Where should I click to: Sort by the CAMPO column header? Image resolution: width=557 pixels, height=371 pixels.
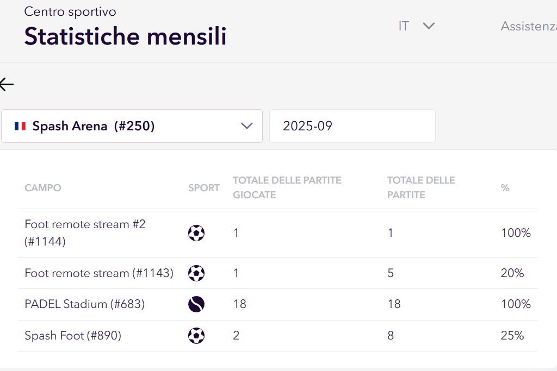coord(43,188)
